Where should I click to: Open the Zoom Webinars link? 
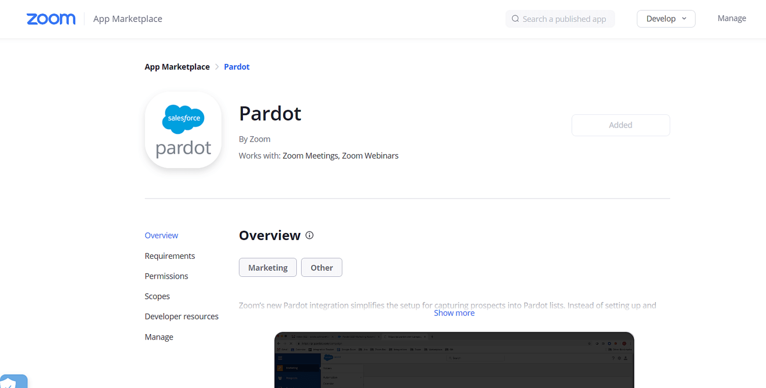click(x=370, y=155)
